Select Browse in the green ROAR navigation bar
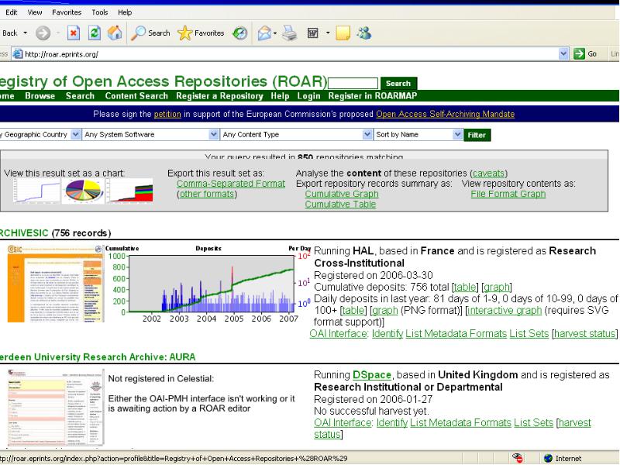This screenshot has width=620, height=465. pos(40,95)
